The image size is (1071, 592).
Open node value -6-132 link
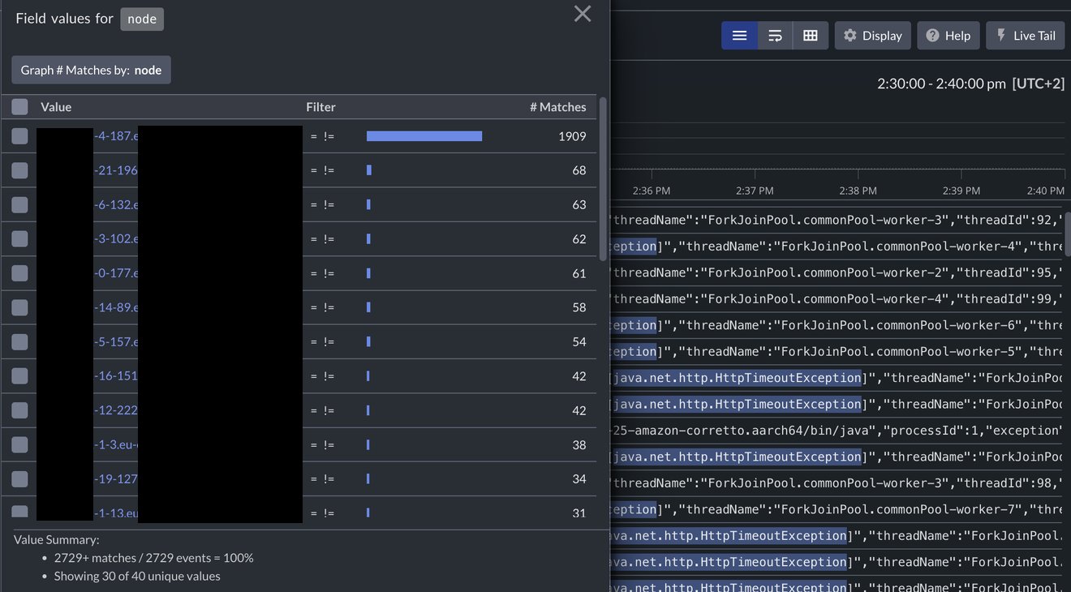point(116,204)
